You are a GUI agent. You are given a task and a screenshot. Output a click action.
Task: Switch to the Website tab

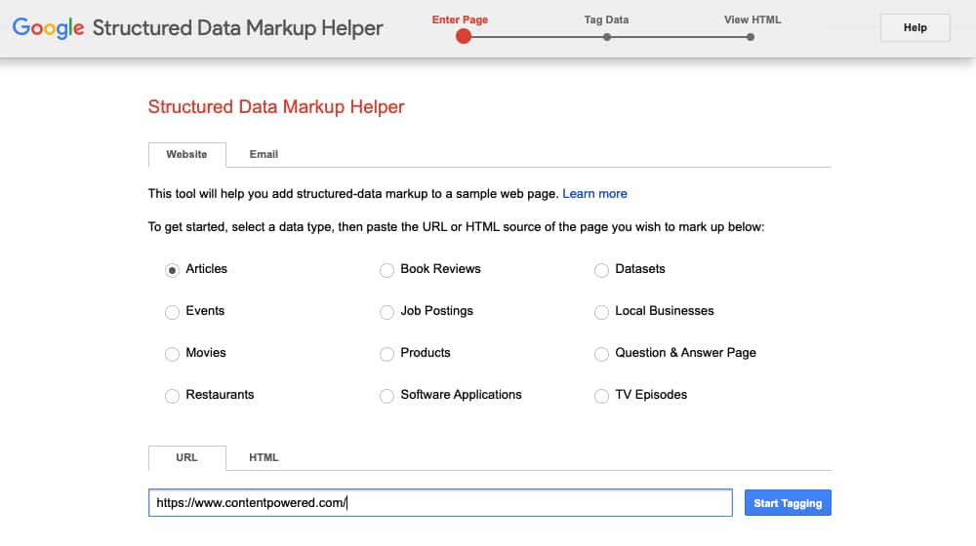186,154
